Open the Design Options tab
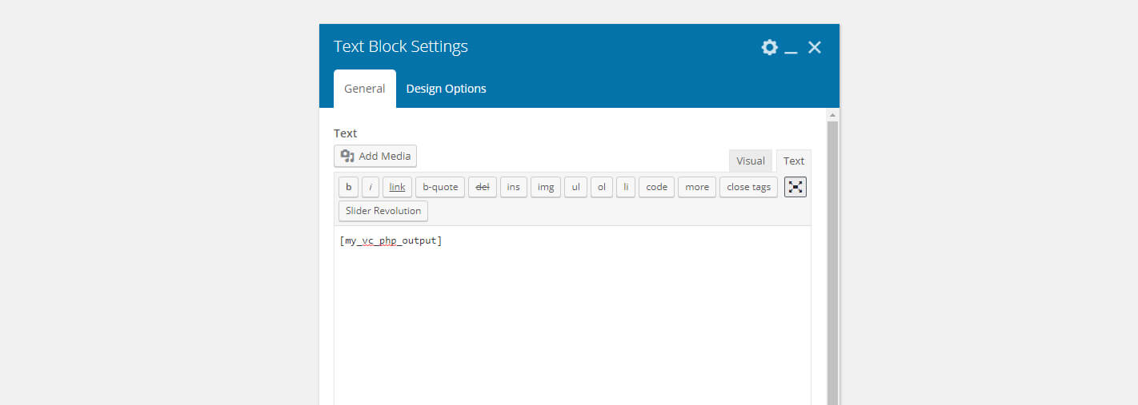The image size is (1138, 405). coord(446,89)
